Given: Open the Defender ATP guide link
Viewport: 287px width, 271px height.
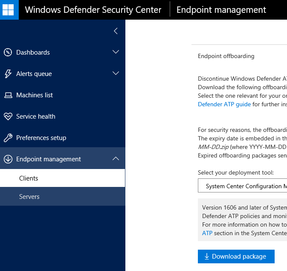Looking at the screenshot, I should point(224,104).
